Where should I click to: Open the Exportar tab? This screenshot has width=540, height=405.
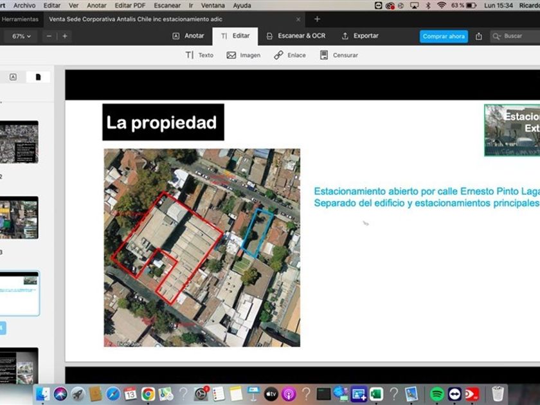(360, 36)
